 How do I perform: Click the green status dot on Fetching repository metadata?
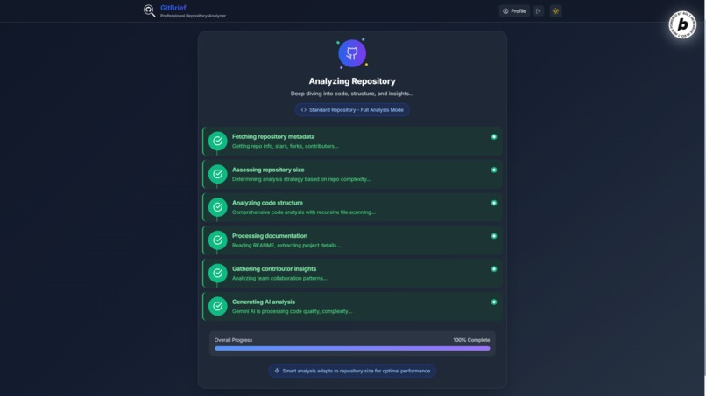[494, 136]
